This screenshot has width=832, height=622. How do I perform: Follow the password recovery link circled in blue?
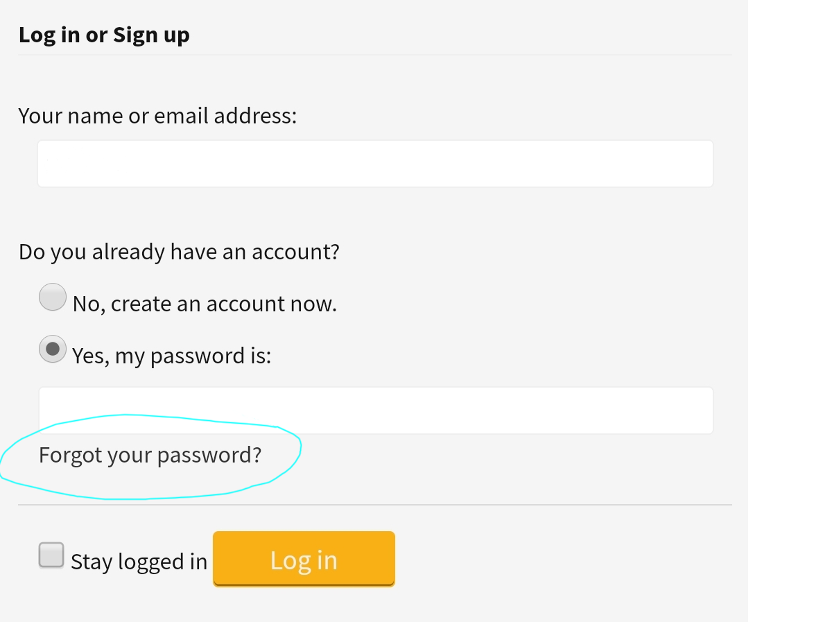click(150, 456)
